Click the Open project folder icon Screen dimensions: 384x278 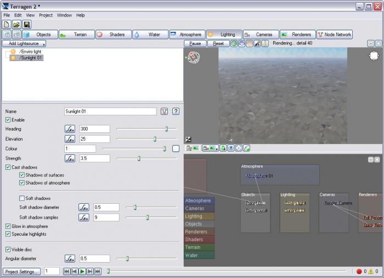(x=16, y=25)
